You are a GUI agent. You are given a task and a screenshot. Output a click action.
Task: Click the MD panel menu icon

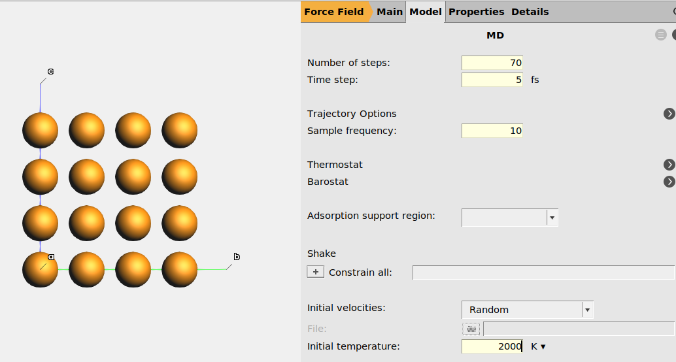tap(661, 35)
